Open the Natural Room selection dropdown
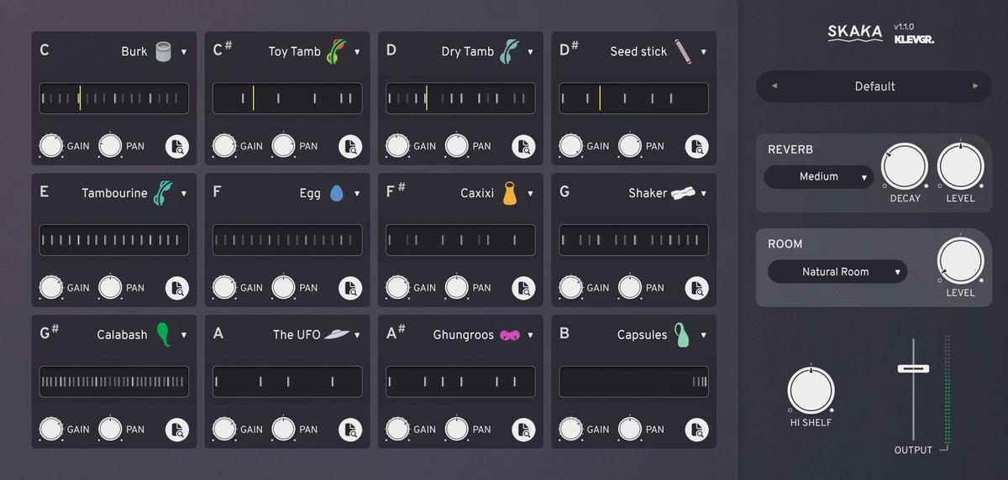This screenshot has width=1008, height=480. tap(837, 272)
